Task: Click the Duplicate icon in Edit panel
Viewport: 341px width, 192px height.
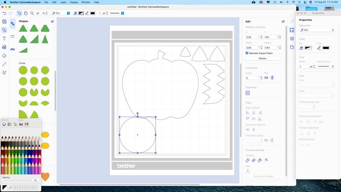Action: pyautogui.click(x=248, y=93)
